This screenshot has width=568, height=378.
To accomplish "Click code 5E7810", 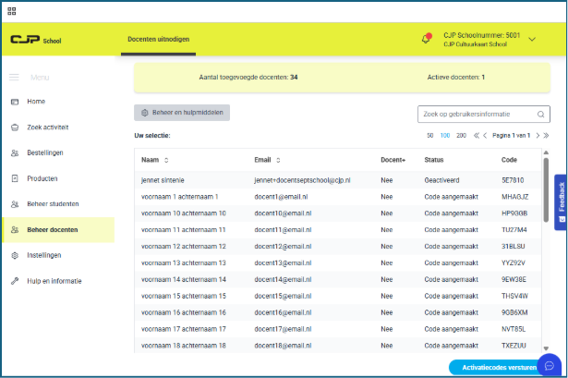I will click(513, 180).
